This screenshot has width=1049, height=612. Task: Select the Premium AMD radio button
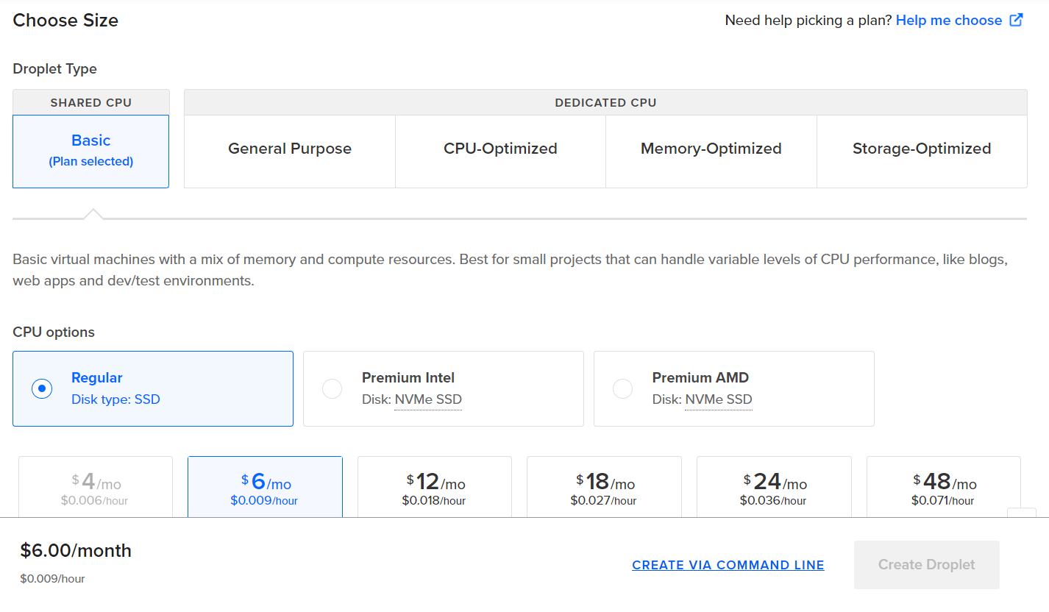click(x=623, y=388)
